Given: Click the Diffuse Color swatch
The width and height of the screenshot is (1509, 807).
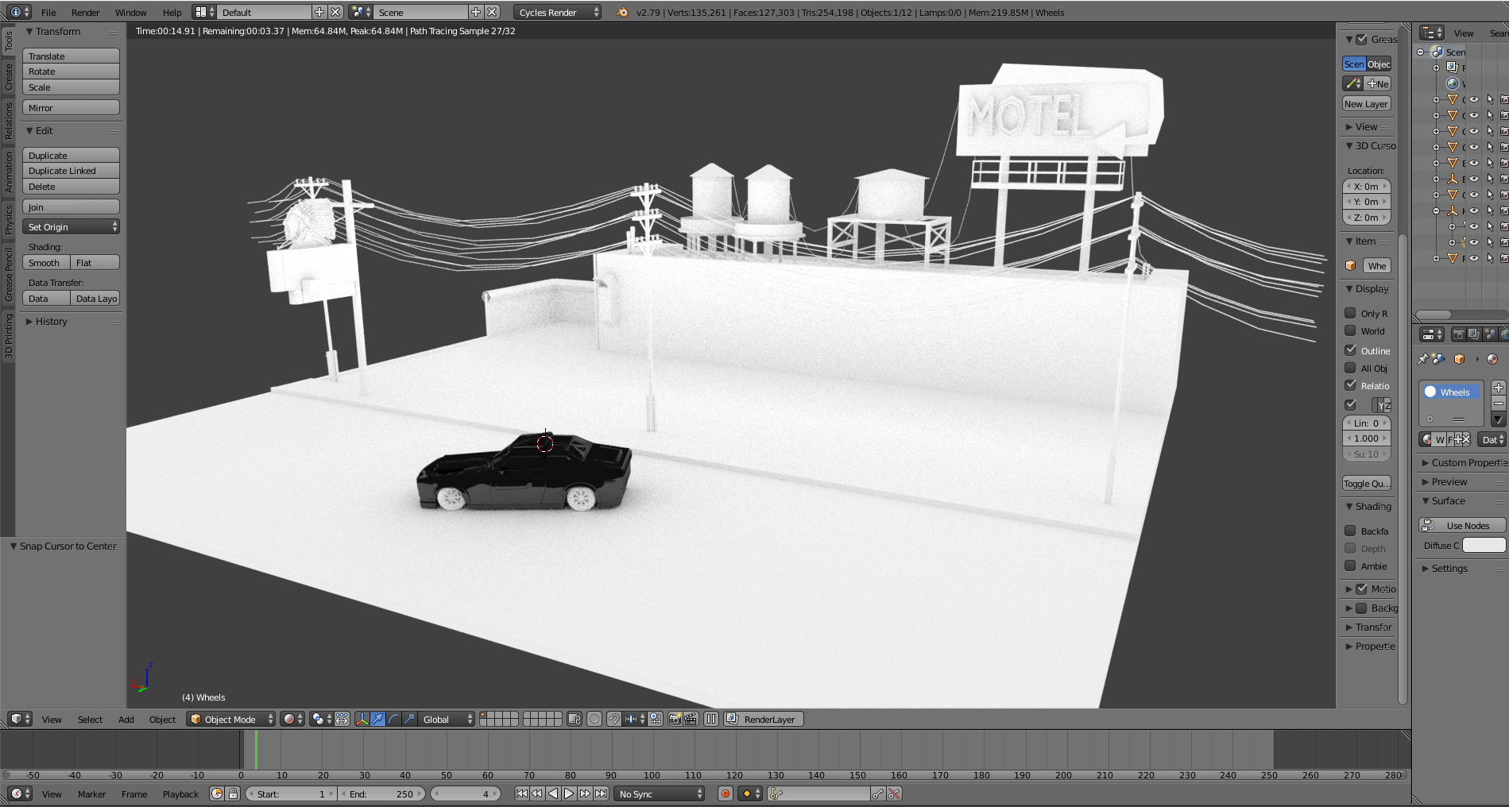Looking at the screenshot, I should [x=1484, y=545].
